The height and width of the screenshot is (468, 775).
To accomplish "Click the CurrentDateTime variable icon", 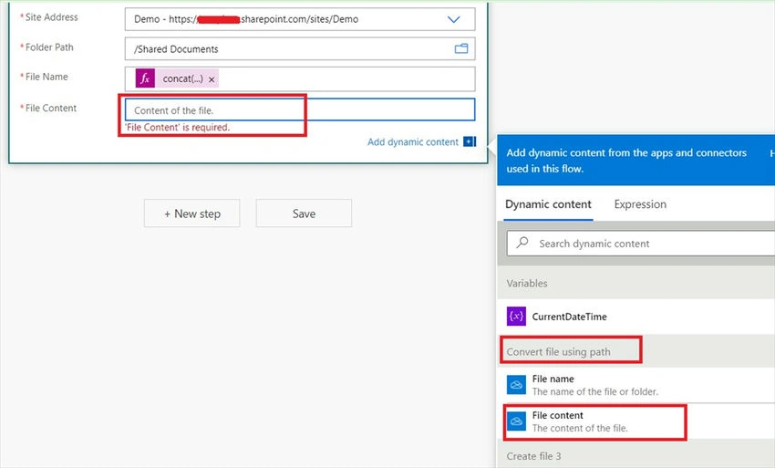I will click(x=516, y=317).
